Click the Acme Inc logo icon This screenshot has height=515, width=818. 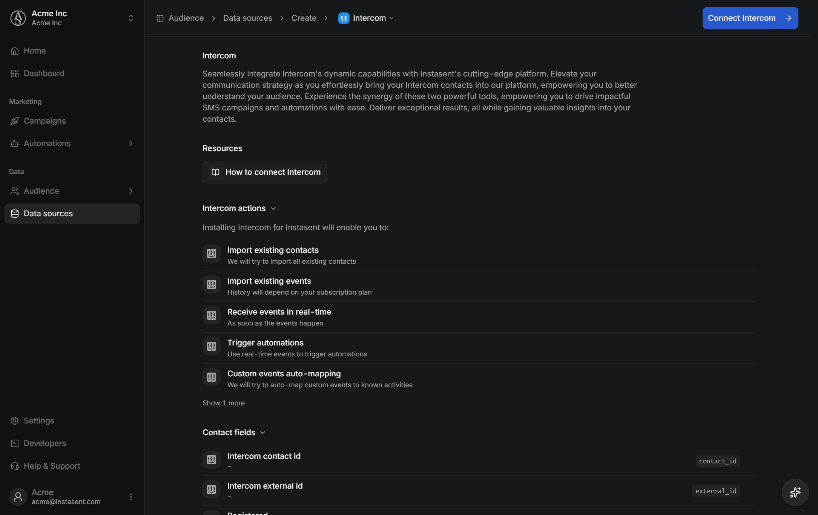click(x=18, y=18)
